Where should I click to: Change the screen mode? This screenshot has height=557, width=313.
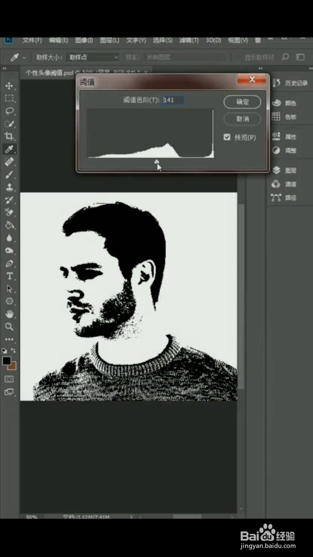[x=9, y=392]
